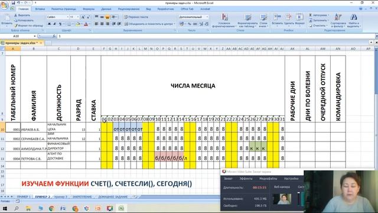
Task: Toggle Перенос текста wrap text
Action: pos(136,17)
